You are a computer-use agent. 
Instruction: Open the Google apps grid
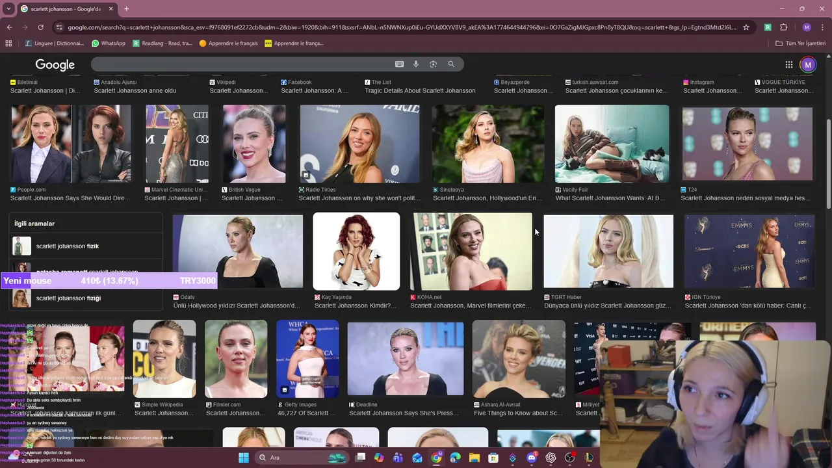click(789, 64)
